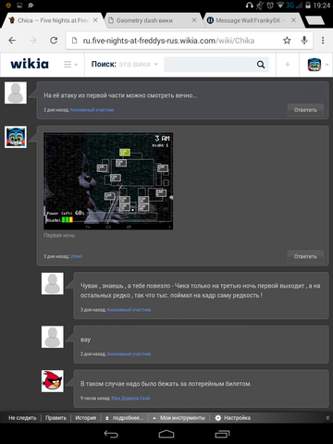The width and height of the screenshot is (333, 444).
Task: Click 'Править' in the bottom toolbar
Action: [x=55, y=418]
